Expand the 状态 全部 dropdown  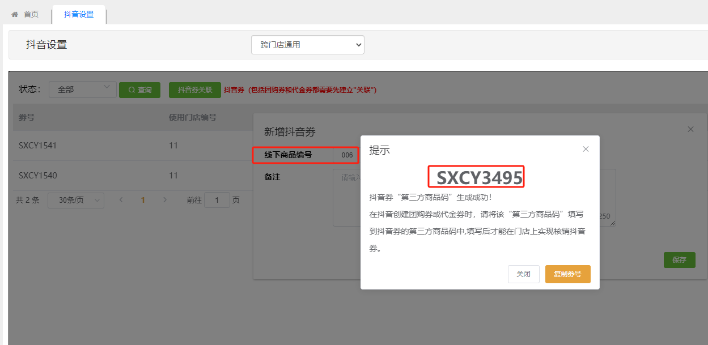(82, 89)
